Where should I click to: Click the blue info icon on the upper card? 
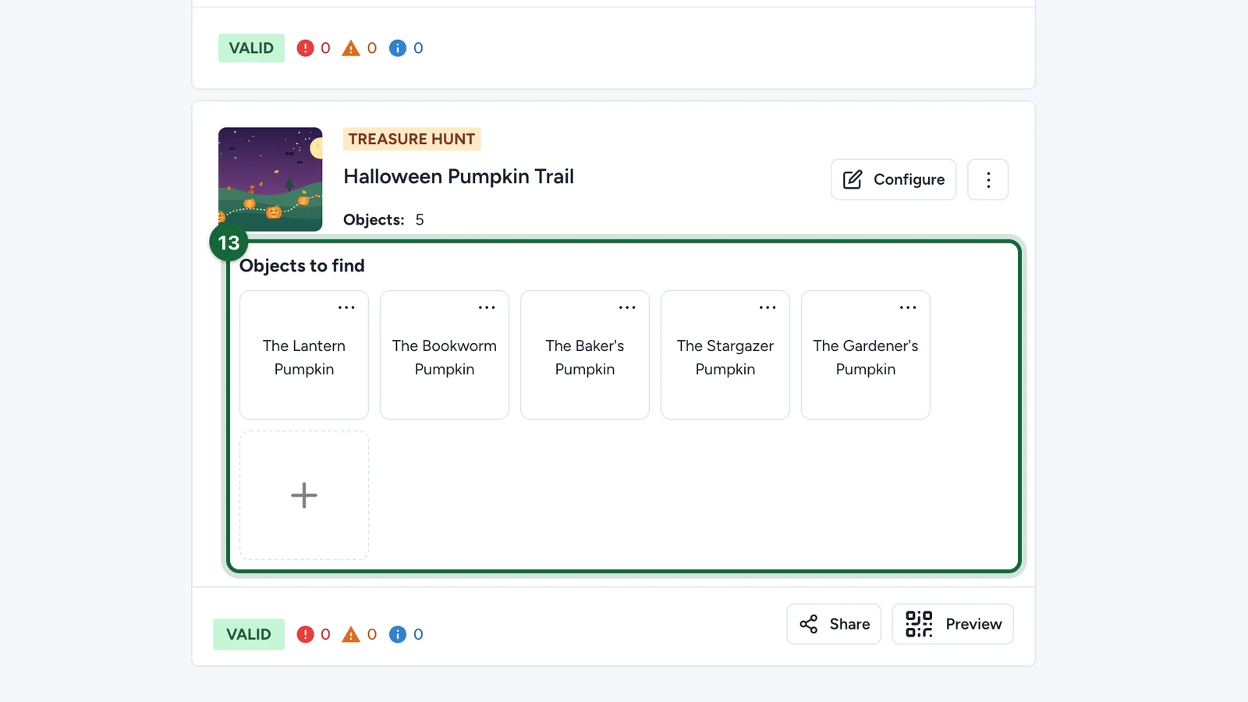(x=398, y=48)
